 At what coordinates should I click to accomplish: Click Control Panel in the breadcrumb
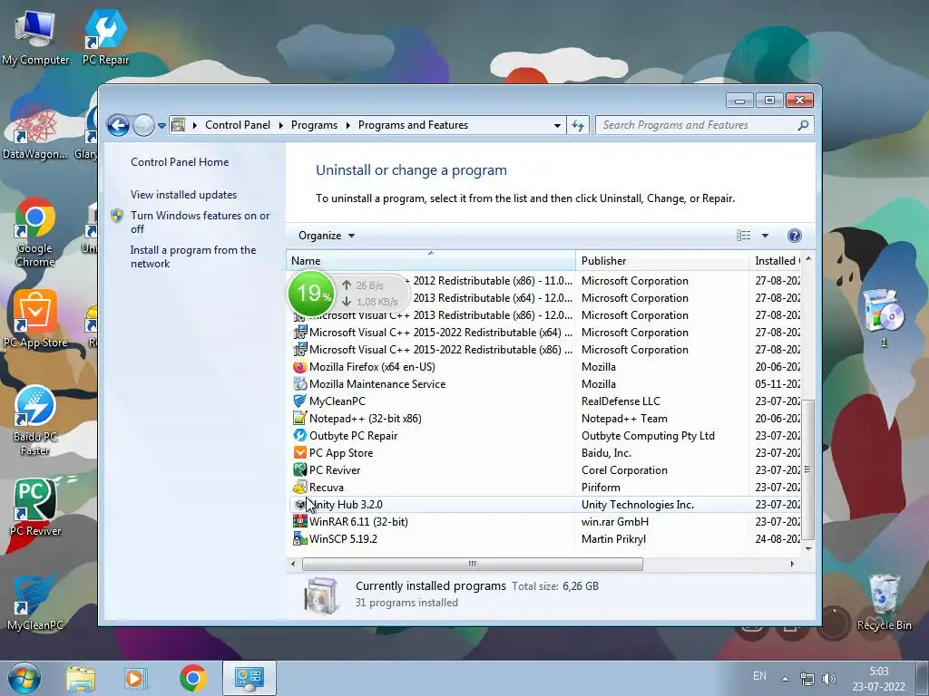click(238, 125)
